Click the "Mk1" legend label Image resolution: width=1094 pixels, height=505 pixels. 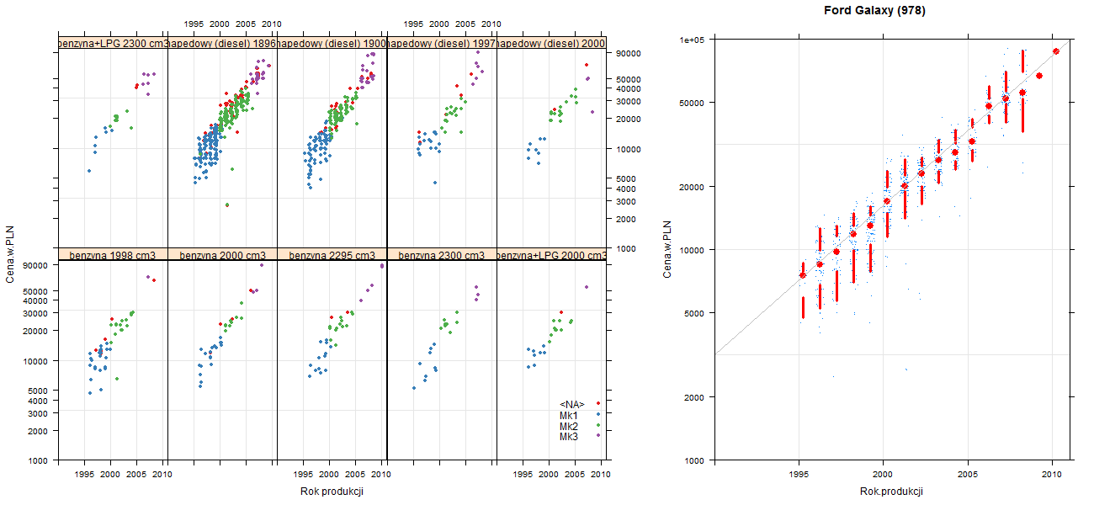pos(569,416)
